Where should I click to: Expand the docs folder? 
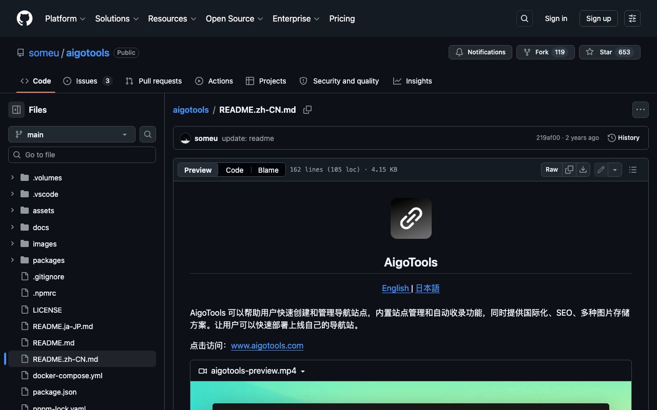click(x=12, y=228)
